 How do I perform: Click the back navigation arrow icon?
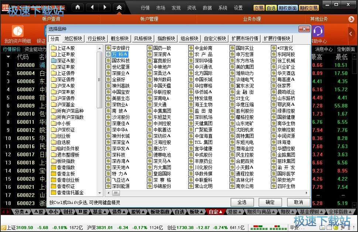pyautogui.click(x=92, y=7)
